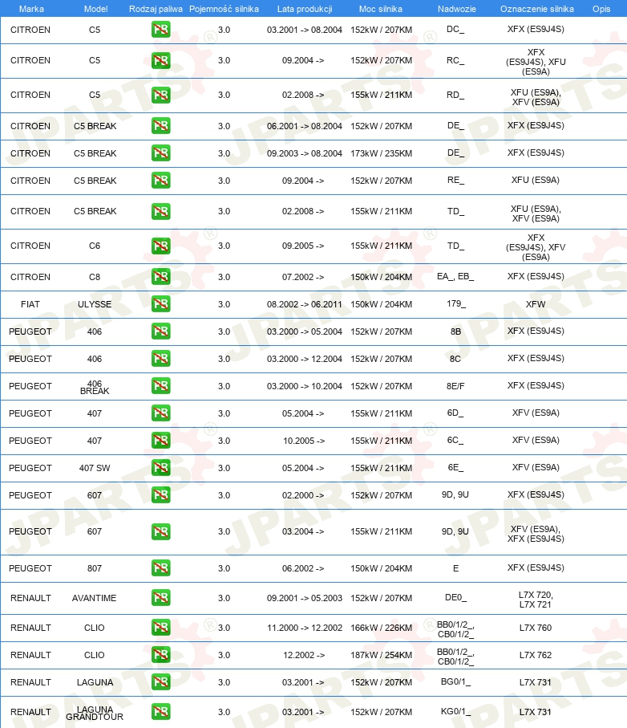This screenshot has width=627, height=728.
Task: Click the C8 model cell
Action: [95, 277]
